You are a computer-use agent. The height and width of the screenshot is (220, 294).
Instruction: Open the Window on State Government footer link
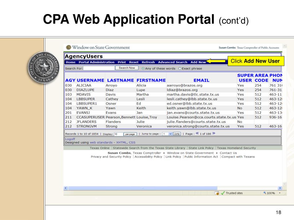pyautogui.click(x=190, y=153)
